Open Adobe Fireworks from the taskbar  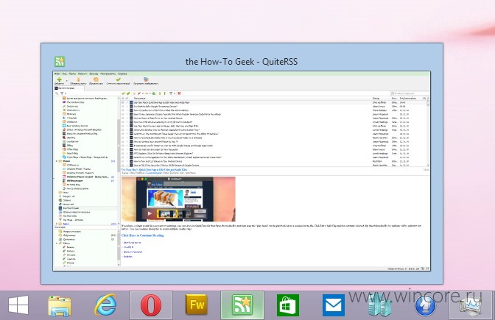pos(197,305)
